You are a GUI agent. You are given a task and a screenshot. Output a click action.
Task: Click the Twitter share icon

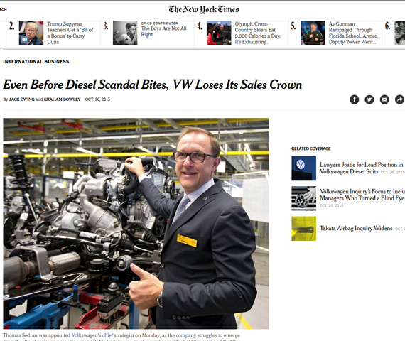pos(369,99)
